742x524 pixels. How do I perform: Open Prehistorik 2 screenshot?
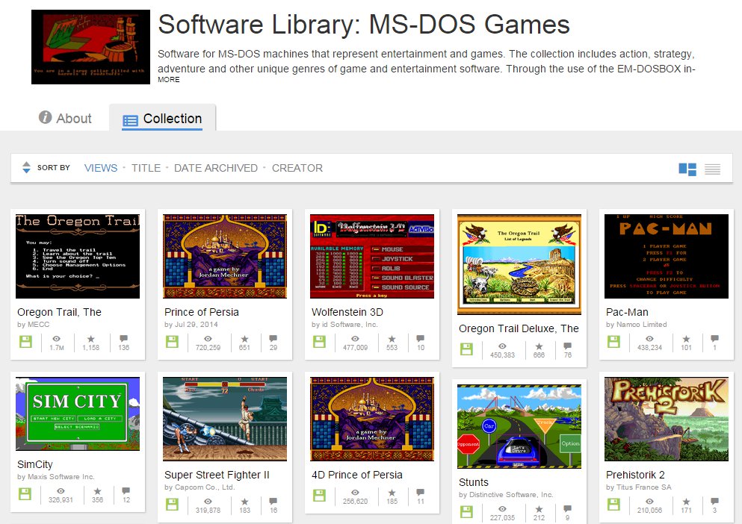pos(667,419)
